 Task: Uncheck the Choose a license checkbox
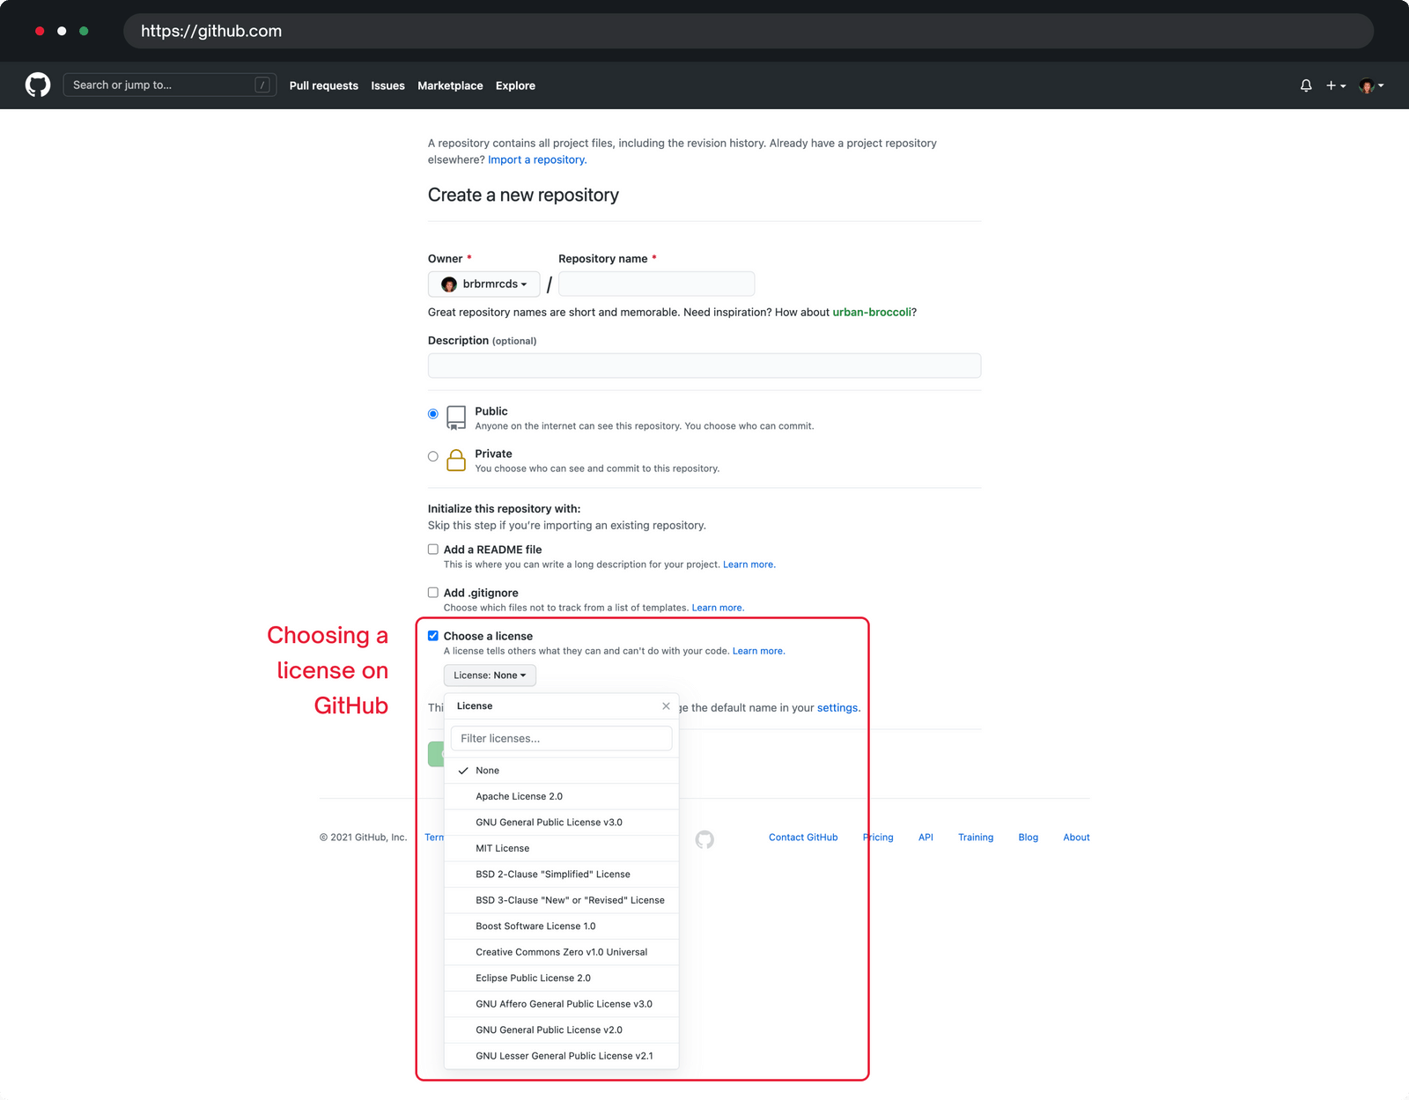click(x=433, y=636)
